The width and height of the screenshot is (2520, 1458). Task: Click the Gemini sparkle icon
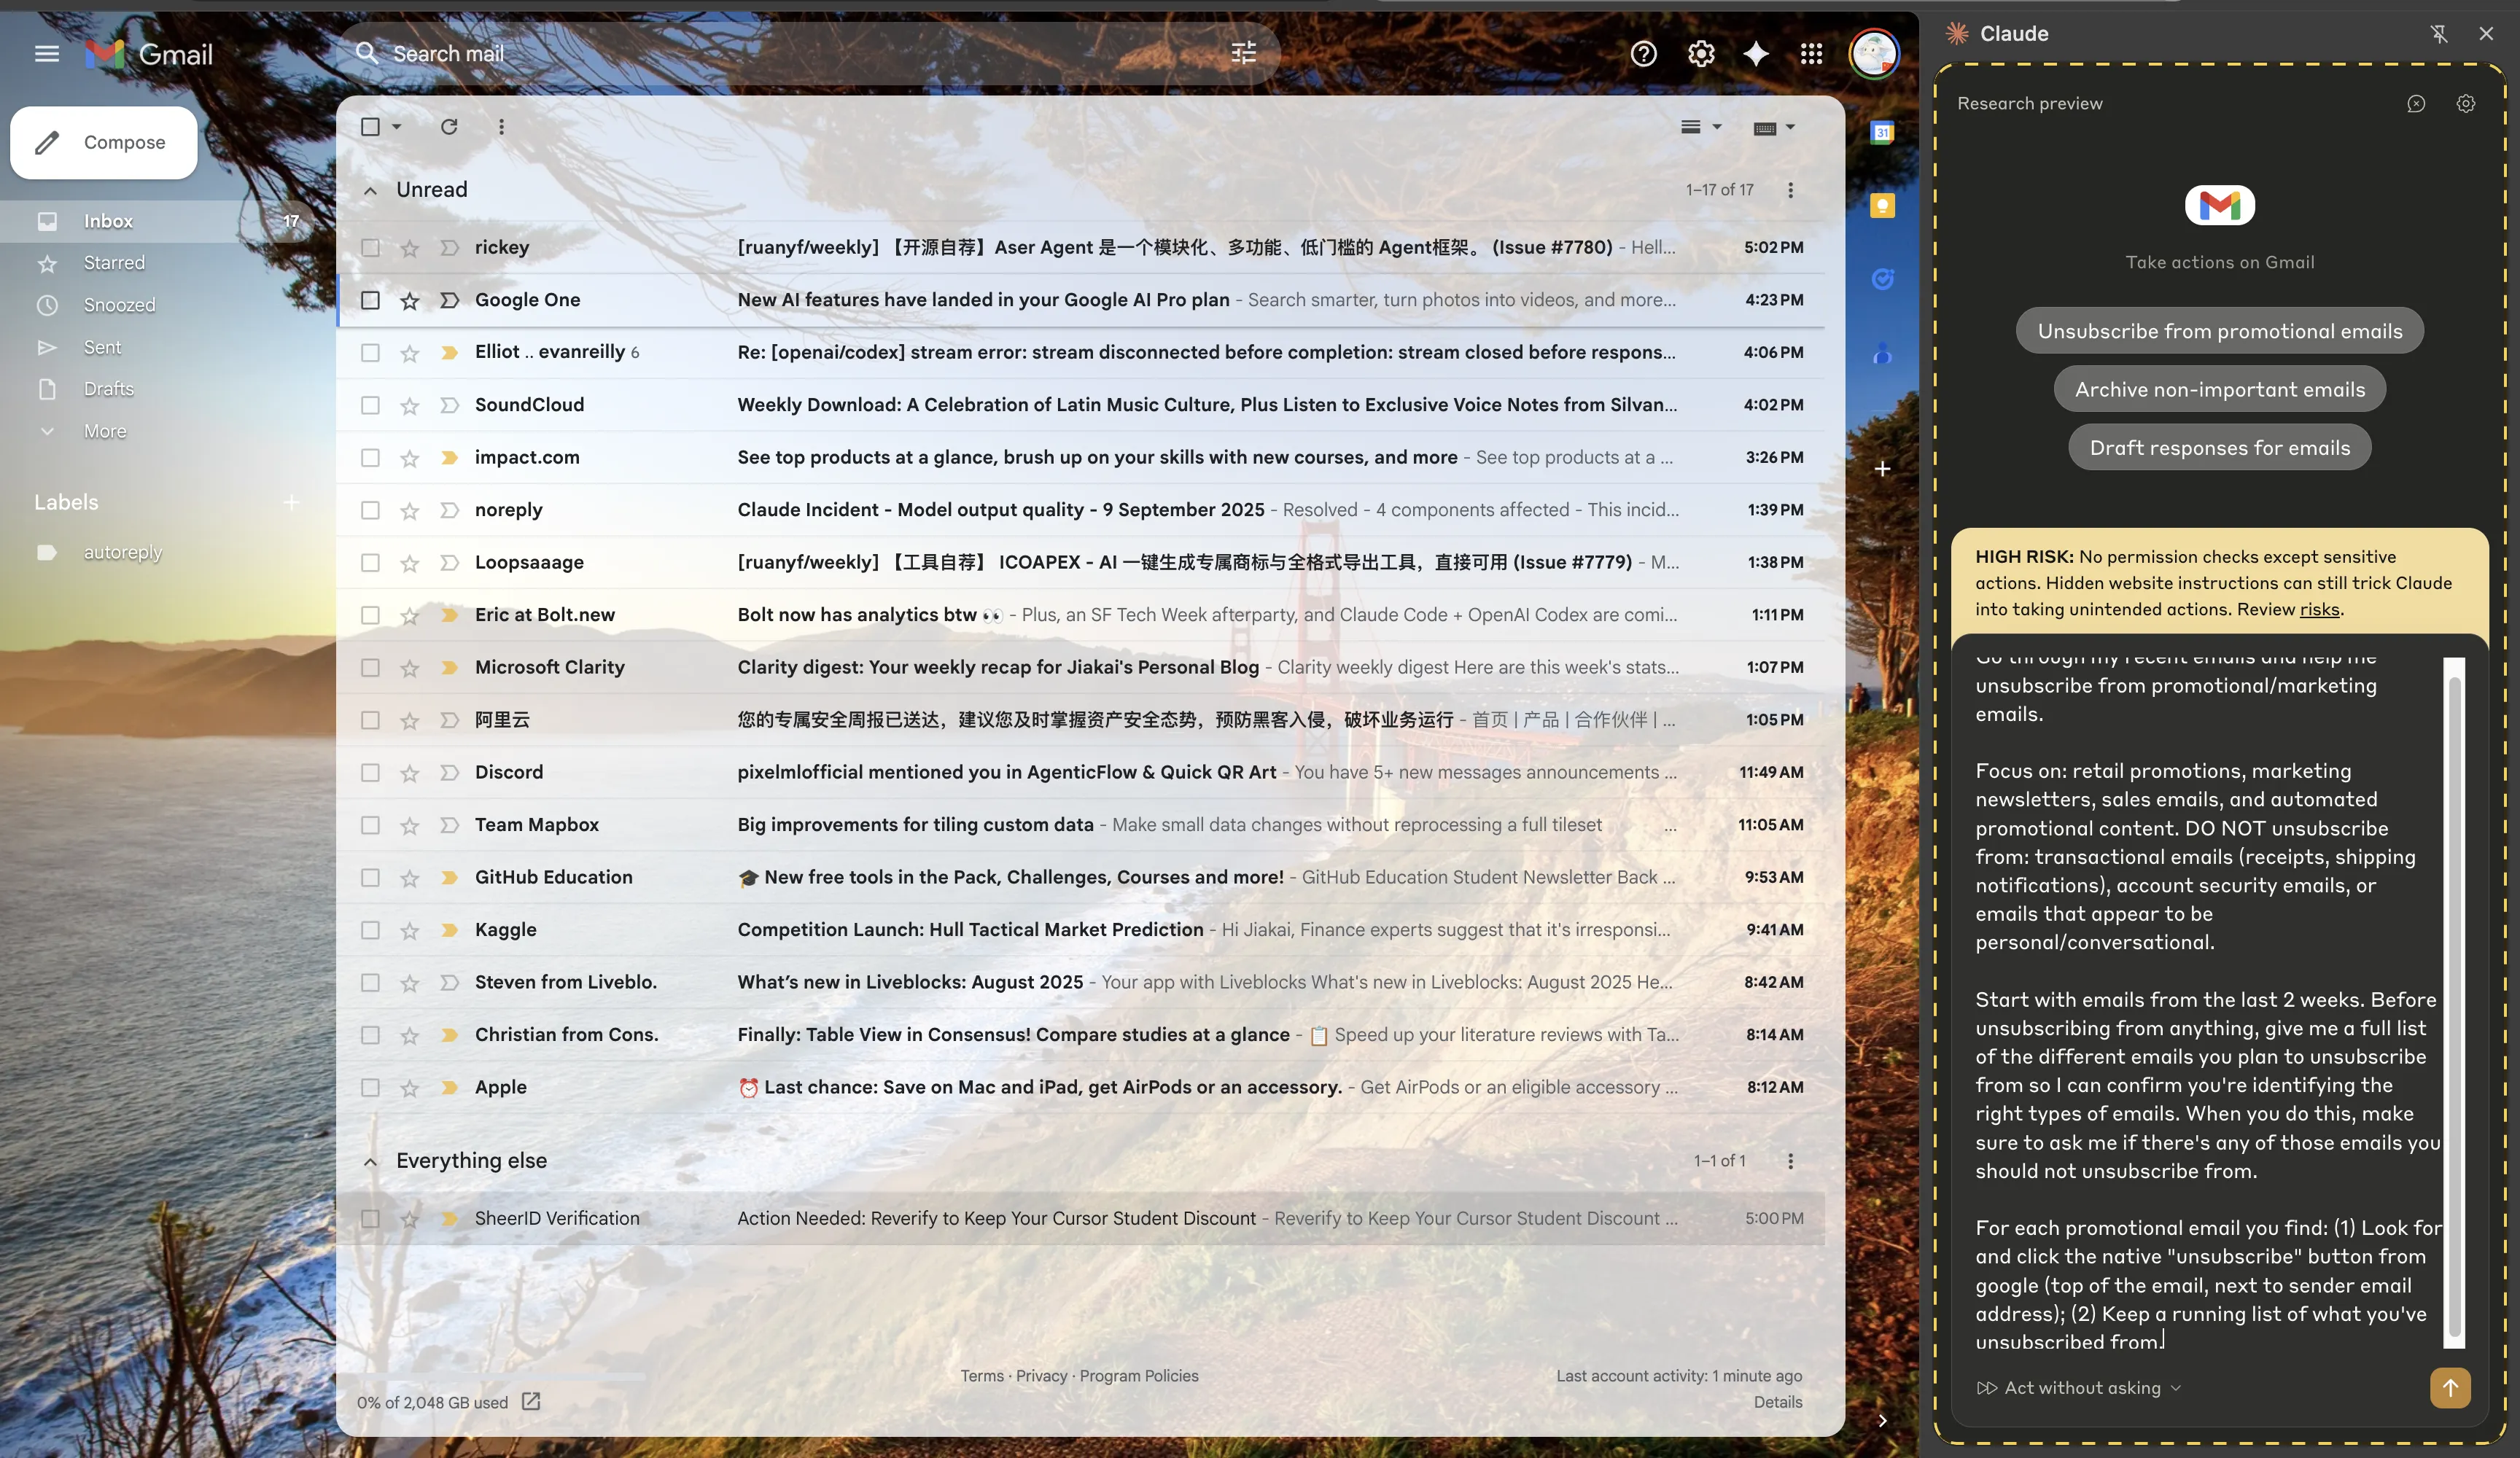click(x=1756, y=54)
